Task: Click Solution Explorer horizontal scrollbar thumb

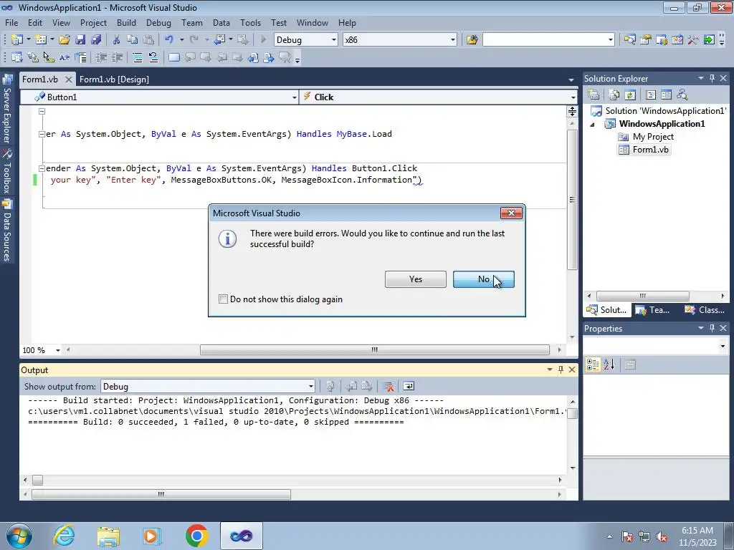Action: point(642,296)
